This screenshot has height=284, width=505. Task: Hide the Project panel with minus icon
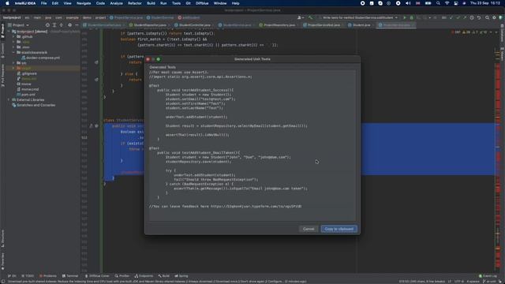coord(77,25)
